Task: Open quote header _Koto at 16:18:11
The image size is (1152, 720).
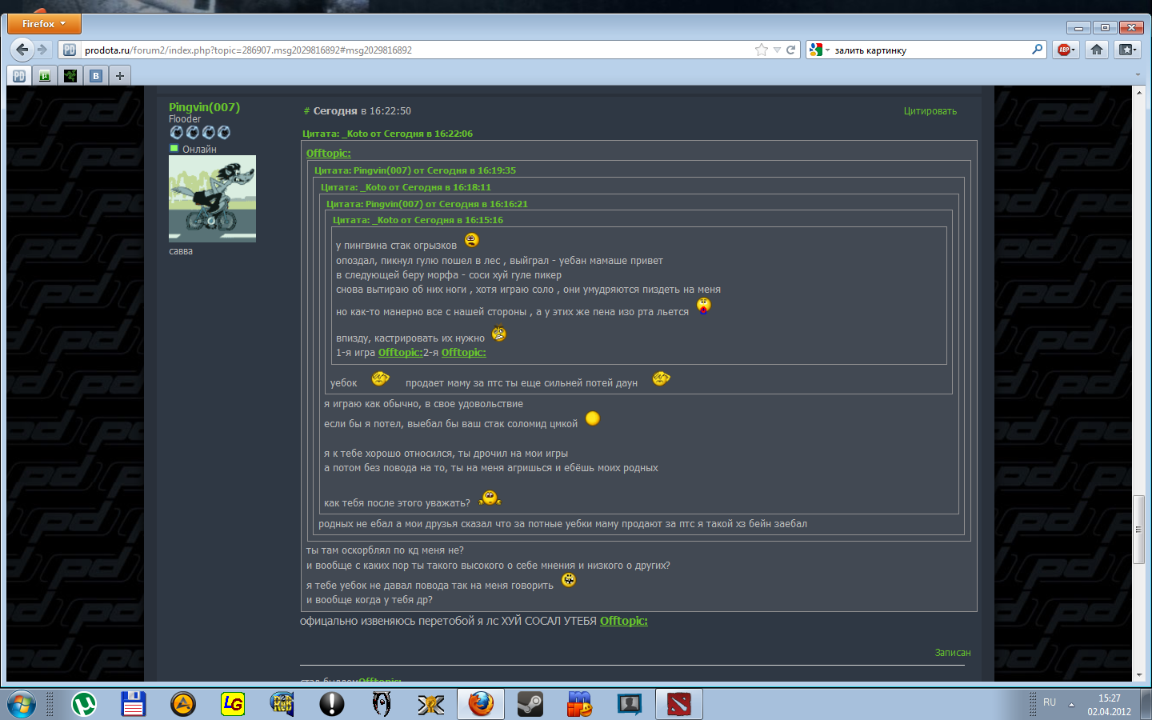Action: click(406, 187)
